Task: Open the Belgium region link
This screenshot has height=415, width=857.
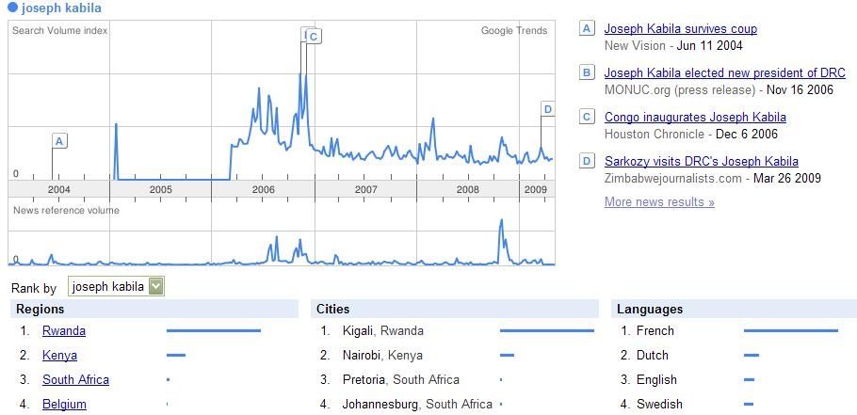Action: (x=64, y=405)
